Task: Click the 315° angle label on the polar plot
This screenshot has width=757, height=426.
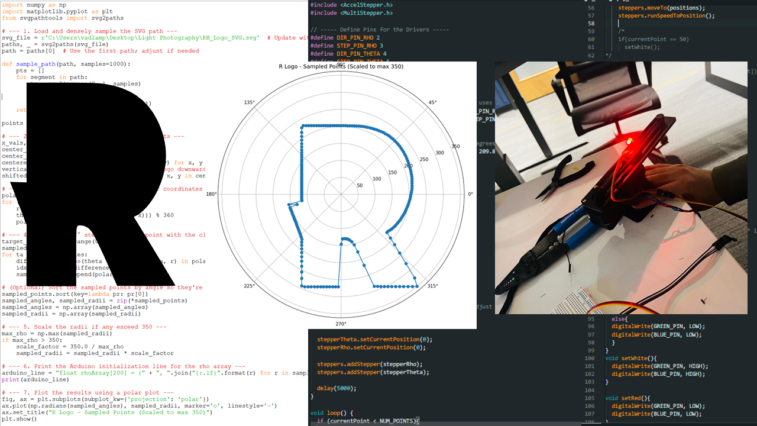Action: [432, 286]
